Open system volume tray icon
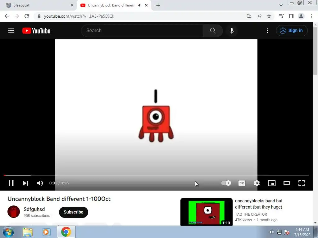The height and width of the screenshot is (238, 318). click(x=271, y=232)
